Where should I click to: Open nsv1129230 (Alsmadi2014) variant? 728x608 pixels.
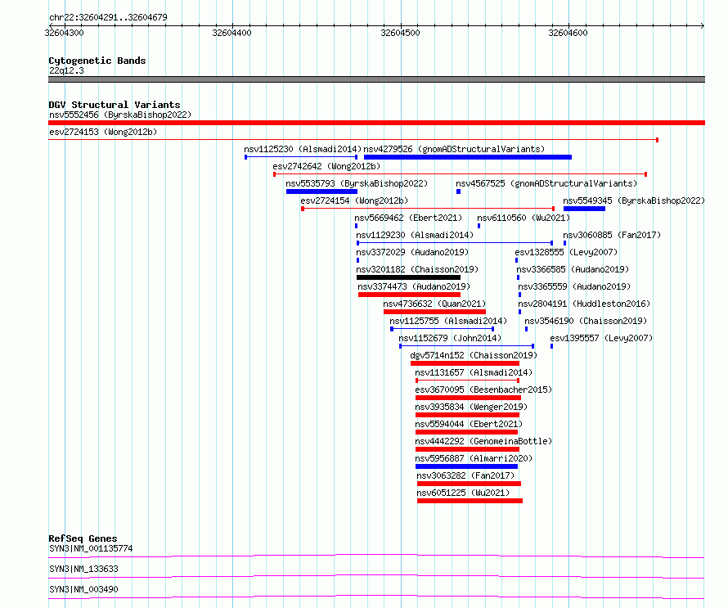click(x=415, y=235)
